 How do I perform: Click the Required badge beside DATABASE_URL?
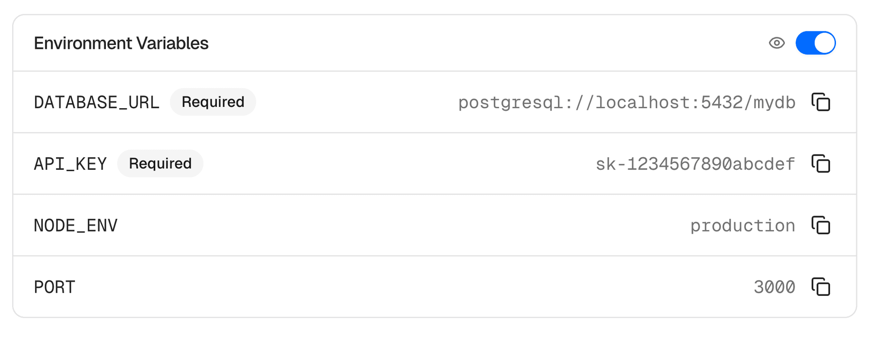(x=213, y=102)
